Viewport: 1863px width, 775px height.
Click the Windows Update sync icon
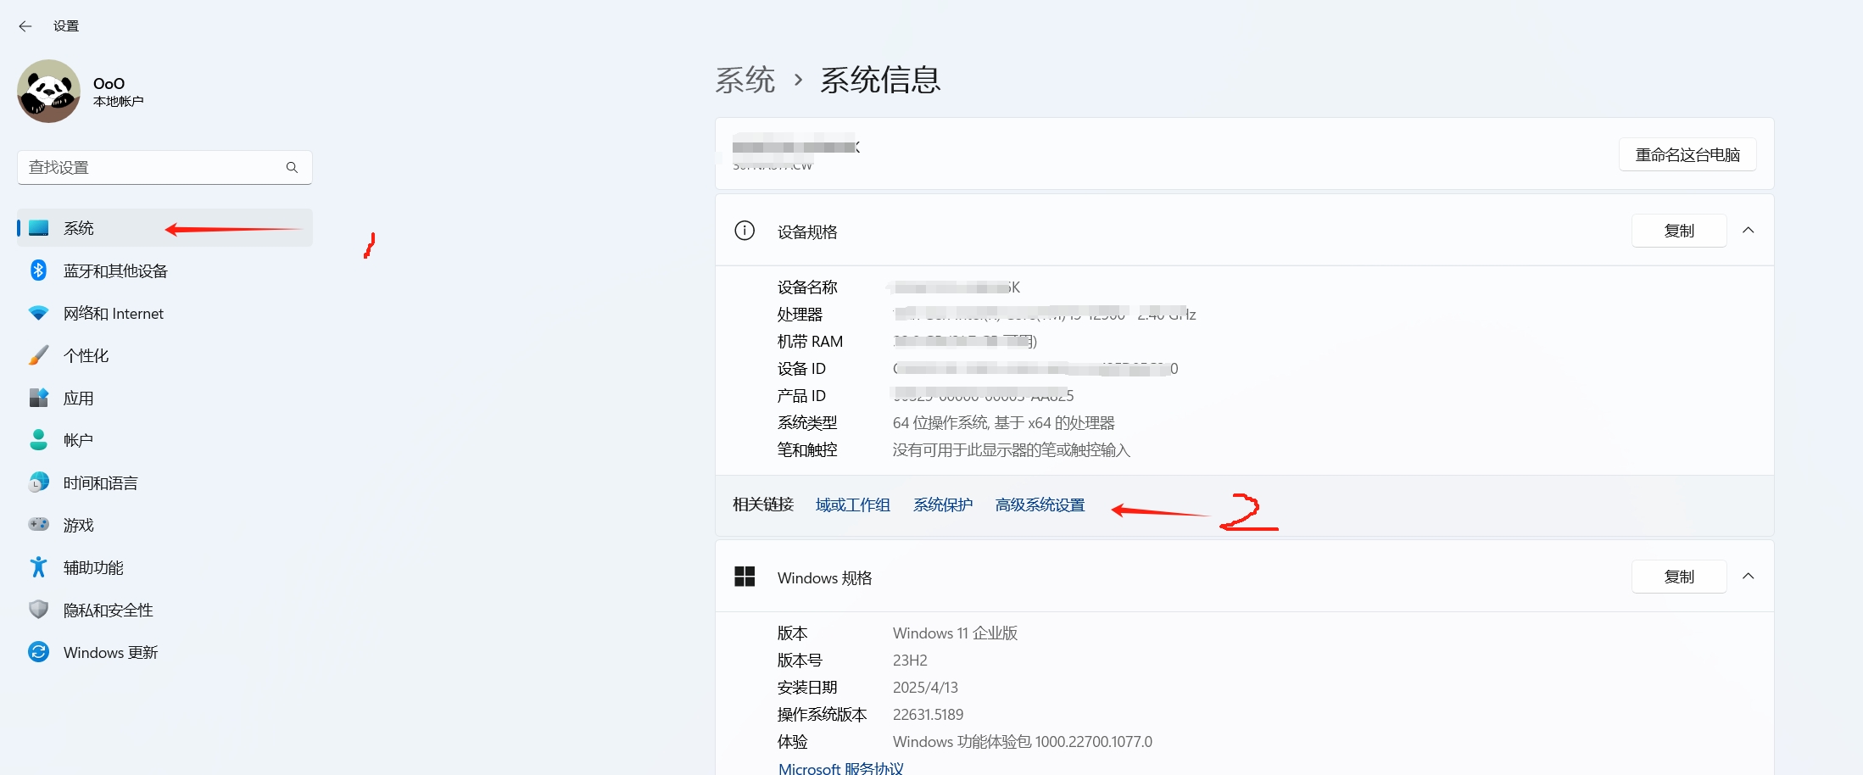click(38, 652)
